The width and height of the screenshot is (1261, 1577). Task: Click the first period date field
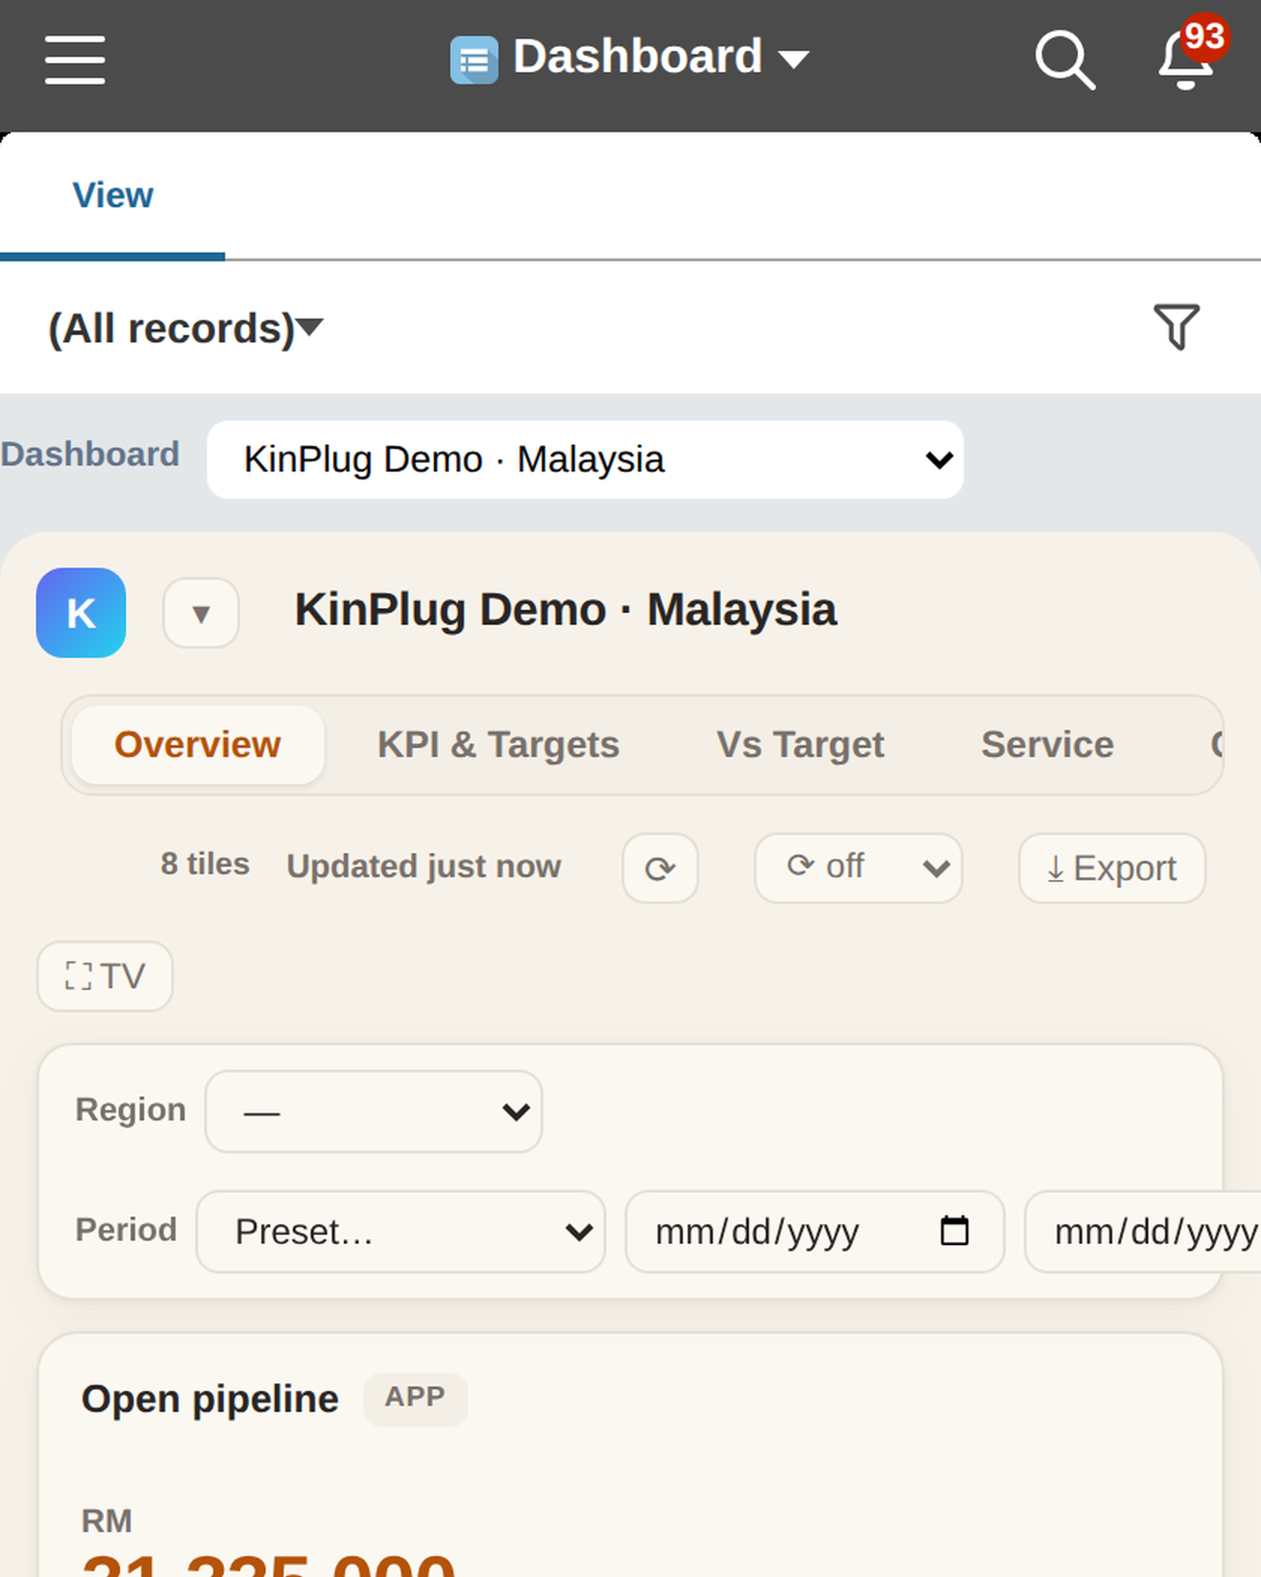(815, 1231)
